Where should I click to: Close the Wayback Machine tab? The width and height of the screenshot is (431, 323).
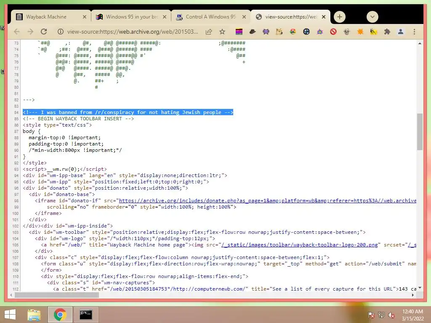pos(84,17)
